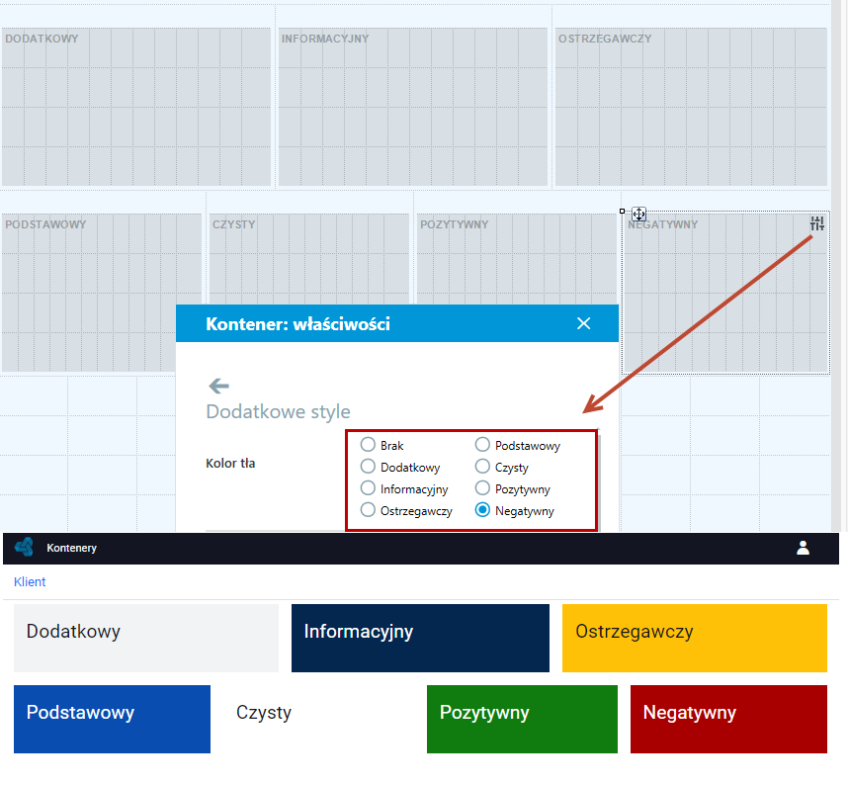Screen dimensions: 848x785
Task: Open properties via the NEGATYWNY container's sliders icon
Action: tap(816, 223)
